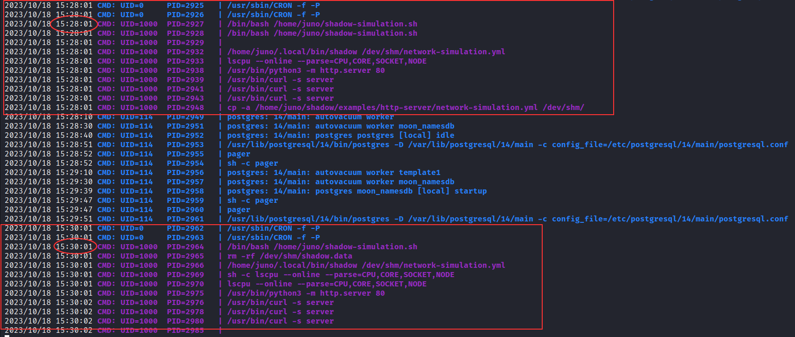Click the PID=2962 value

pos(185,228)
